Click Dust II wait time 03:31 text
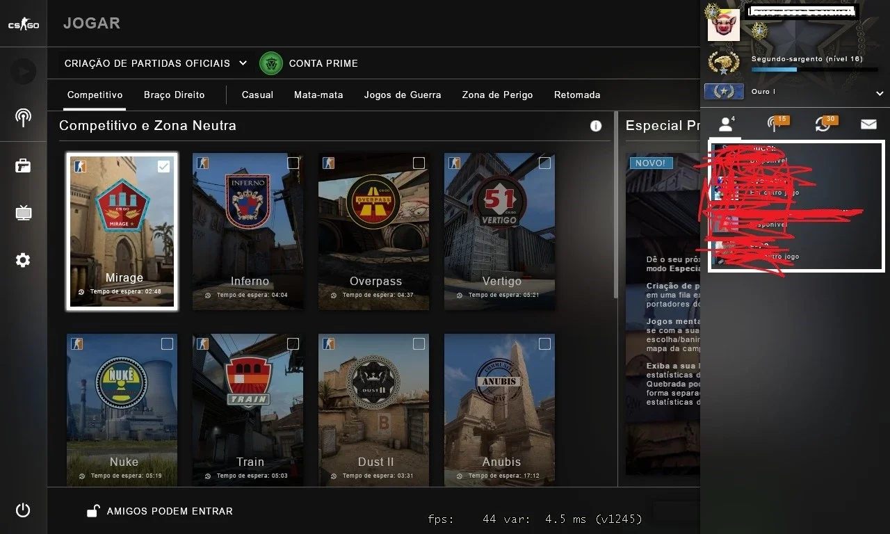890x534 pixels. tap(378, 476)
